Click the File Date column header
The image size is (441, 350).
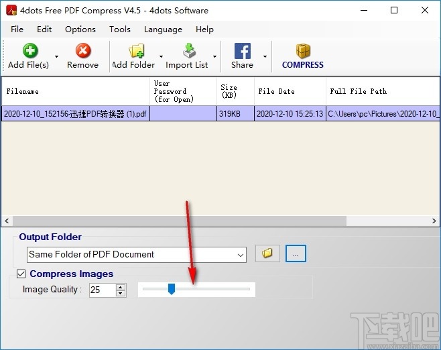(x=290, y=91)
